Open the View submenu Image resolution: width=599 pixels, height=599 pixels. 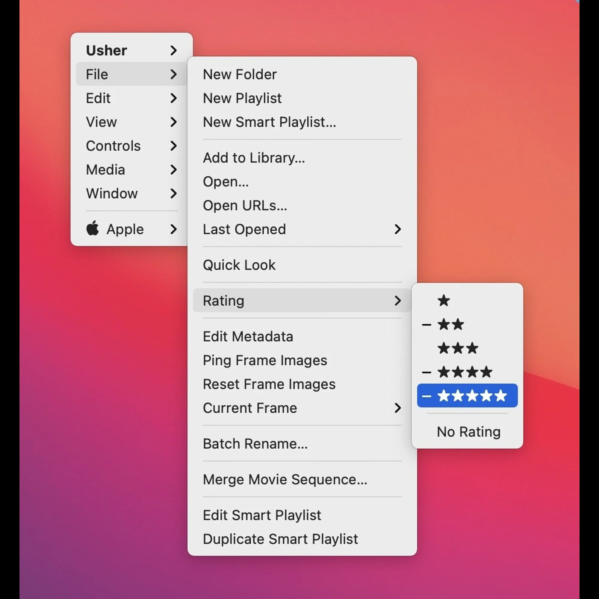click(x=131, y=122)
